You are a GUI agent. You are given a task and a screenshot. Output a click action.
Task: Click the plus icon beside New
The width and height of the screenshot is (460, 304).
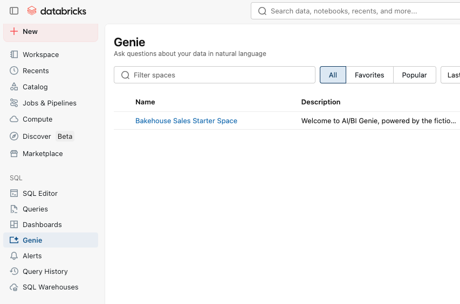click(x=14, y=31)
